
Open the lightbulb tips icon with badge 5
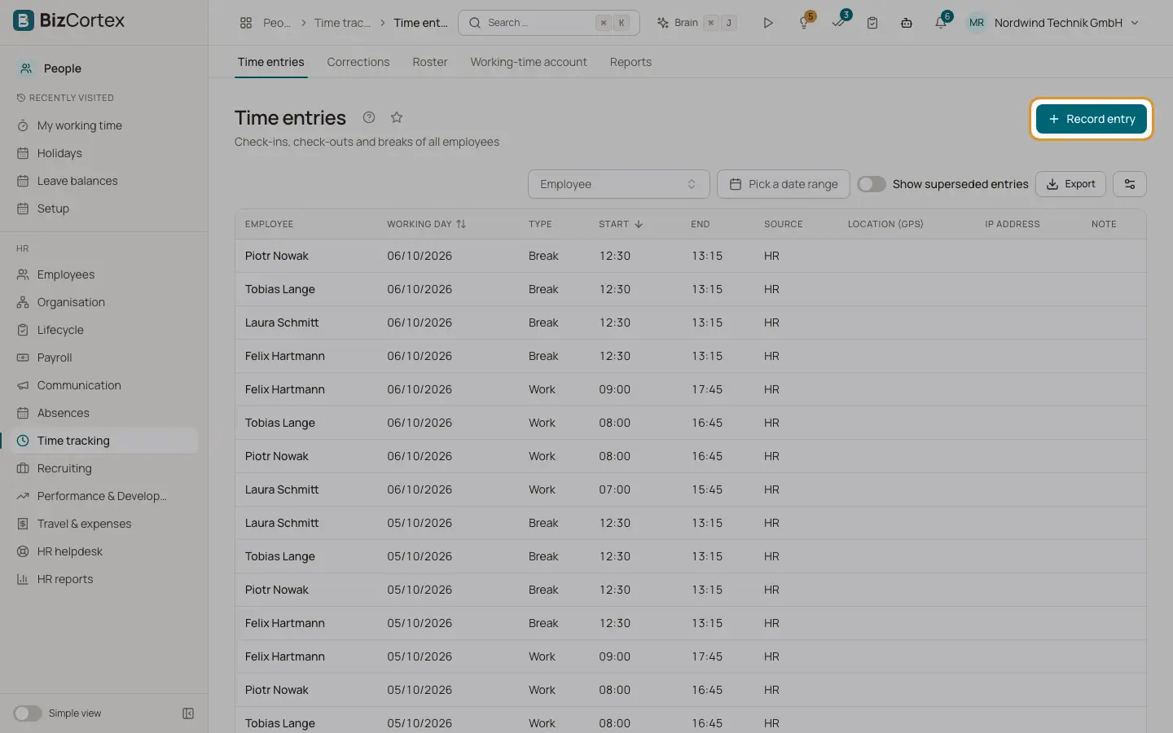click(x=804, y=23)
